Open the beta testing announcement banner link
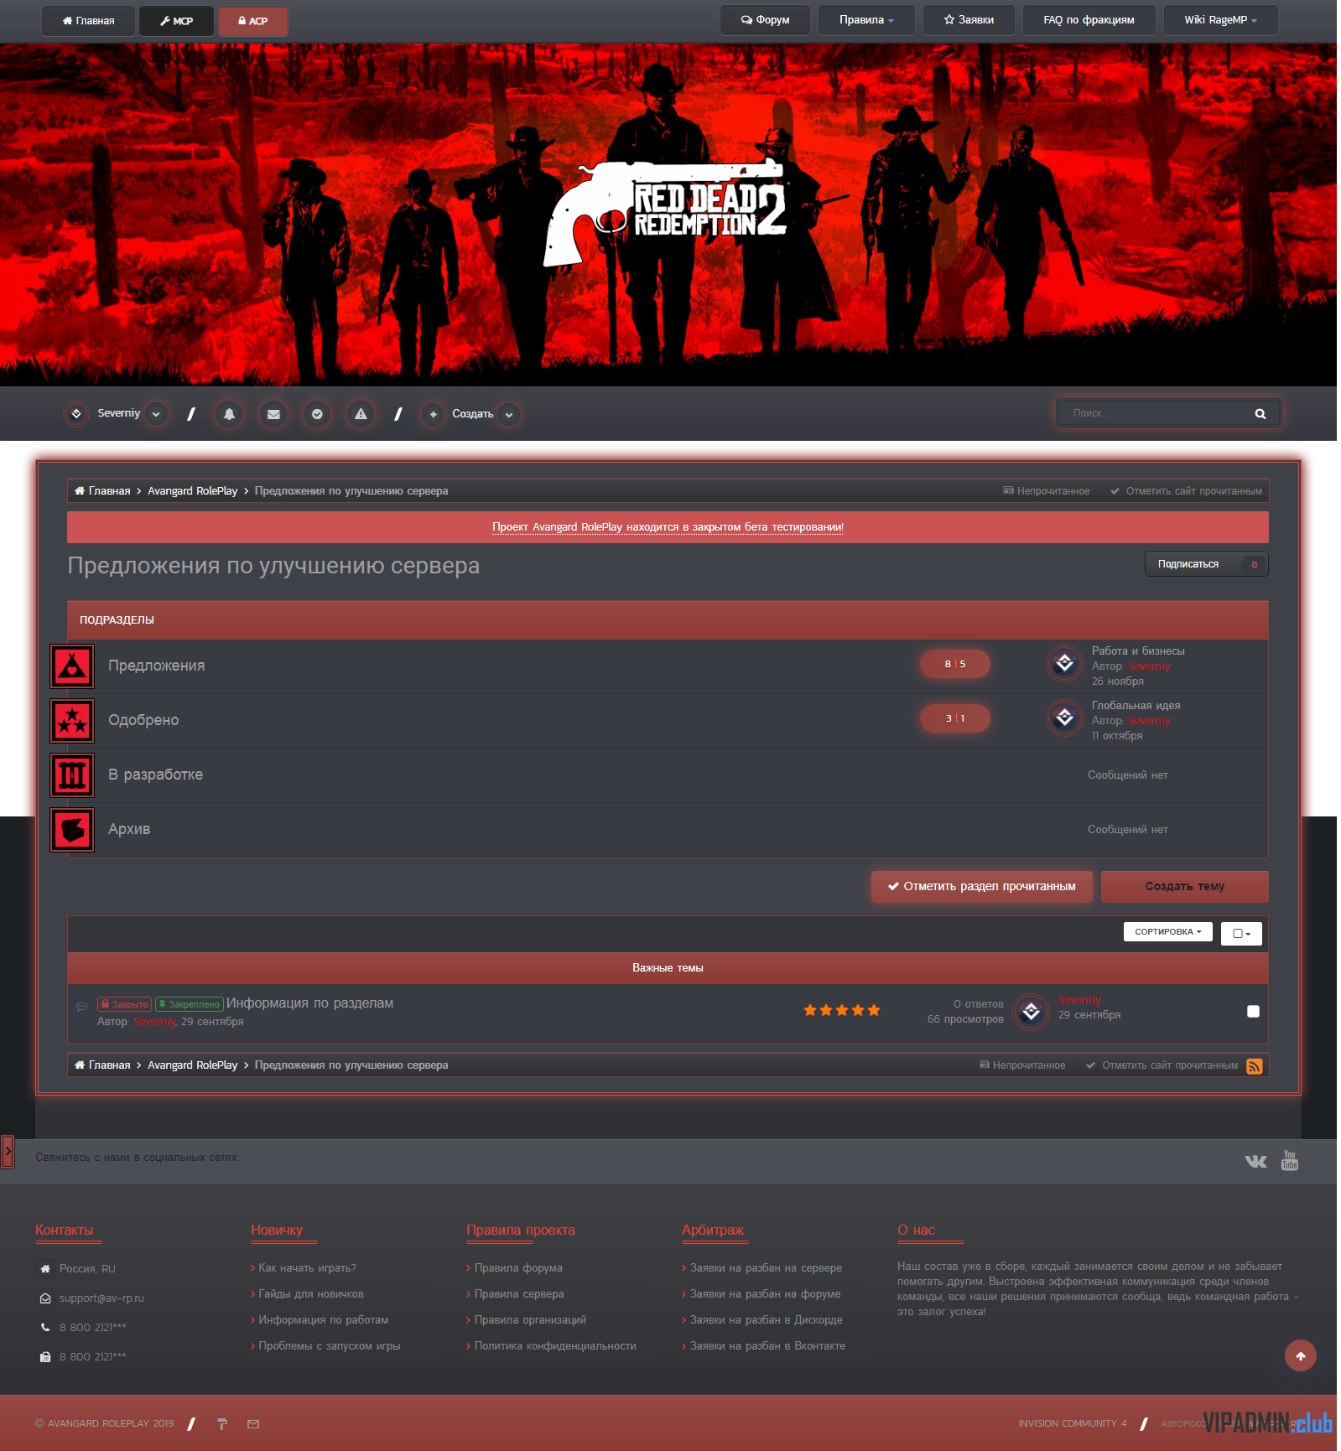 [668, 527]
